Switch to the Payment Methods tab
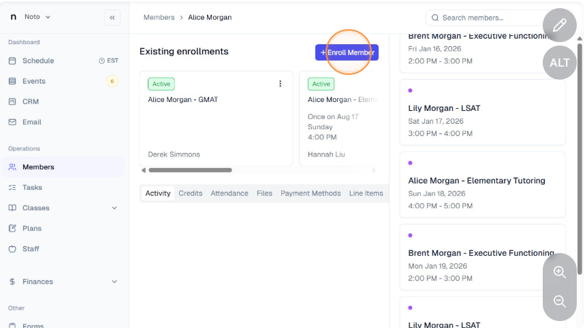587x334 pixels. [311, 193]
